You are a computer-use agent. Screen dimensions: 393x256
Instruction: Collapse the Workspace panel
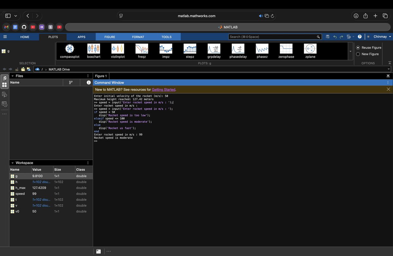click(x=12, y=163)
